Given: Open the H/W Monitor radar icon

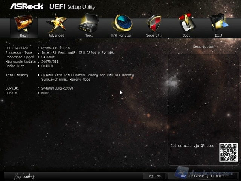Looking at the screenshot, I should 121,23.
